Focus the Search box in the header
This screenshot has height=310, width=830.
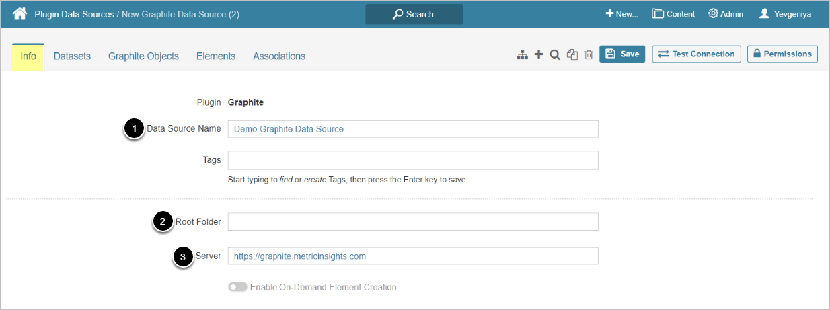click(414, 14)
